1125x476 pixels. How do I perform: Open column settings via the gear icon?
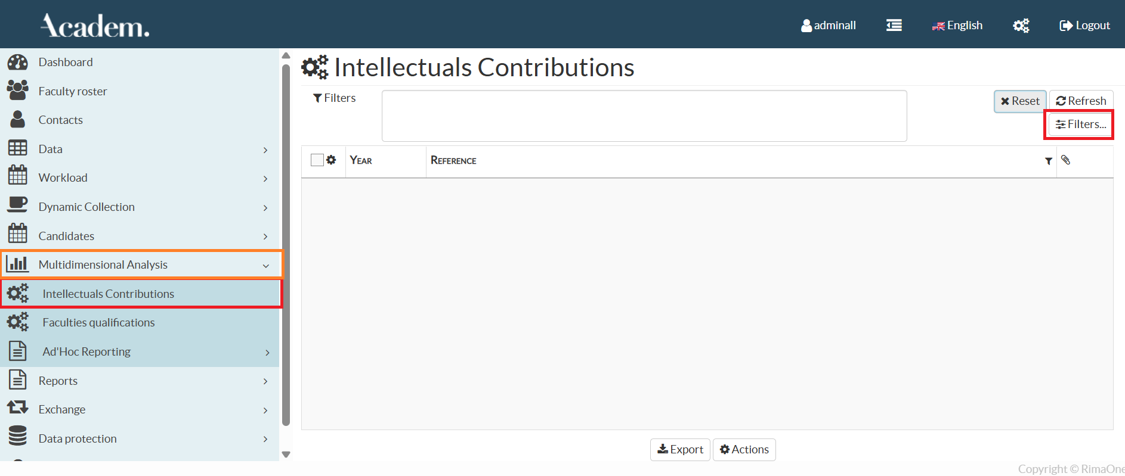point(332,160)
